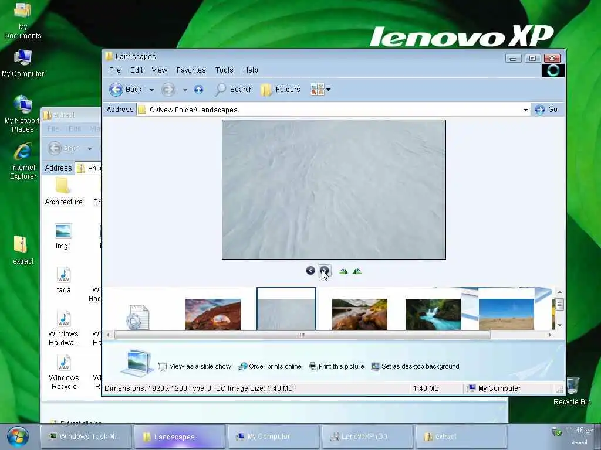Click filmstrip scroll right arrow
The image size is (601, 450).
click(x=550, y=335)
